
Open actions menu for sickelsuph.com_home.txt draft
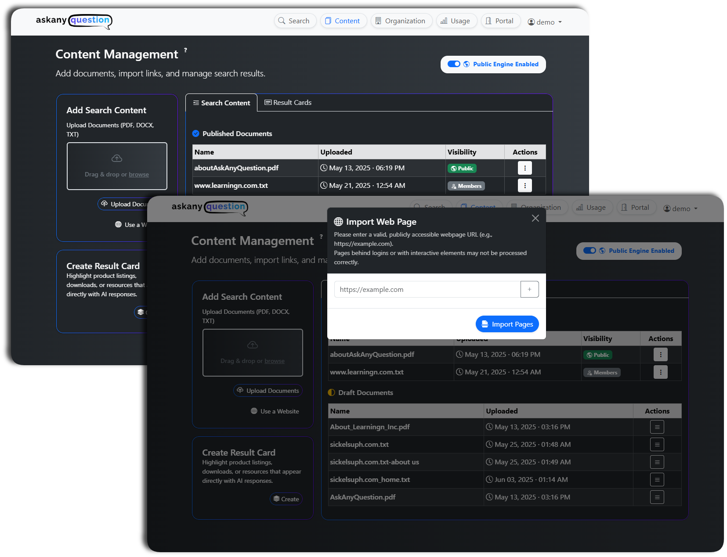tap(657, 479)
